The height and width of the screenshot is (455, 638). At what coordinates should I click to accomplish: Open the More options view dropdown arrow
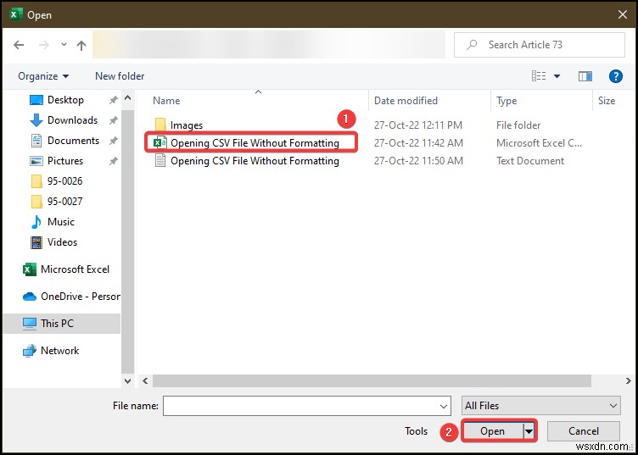pyautogui.click(x=557, y=76)
